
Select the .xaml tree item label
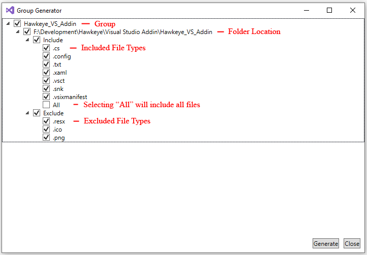coord(59,72)
